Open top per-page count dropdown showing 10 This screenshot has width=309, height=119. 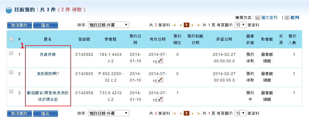[x=240, y=25]
